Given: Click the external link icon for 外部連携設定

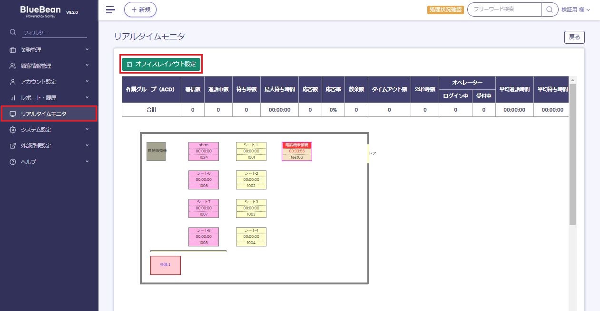Looking at the screenshot, I should pyautogui.click(x=13, y=146).
